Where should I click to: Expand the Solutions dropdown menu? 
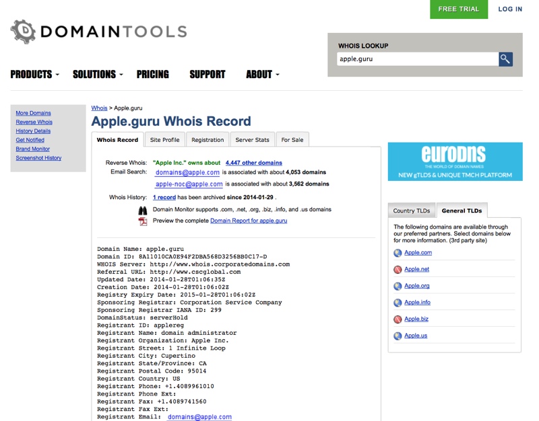[98, 74]
